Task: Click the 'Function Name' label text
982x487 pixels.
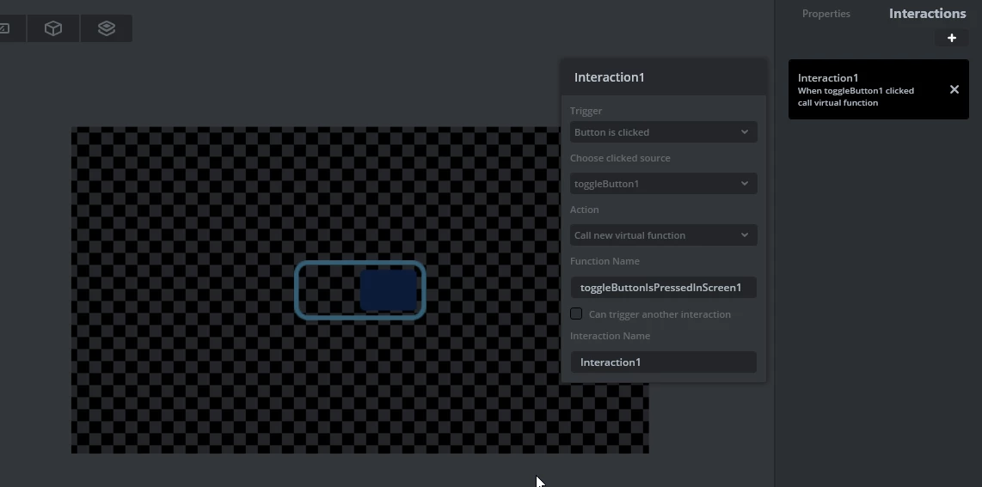Action: coord(605,261)
